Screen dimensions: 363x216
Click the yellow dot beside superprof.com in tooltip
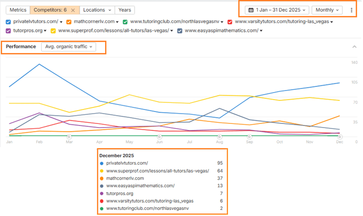pyautogui.click(x=102, y=171)
